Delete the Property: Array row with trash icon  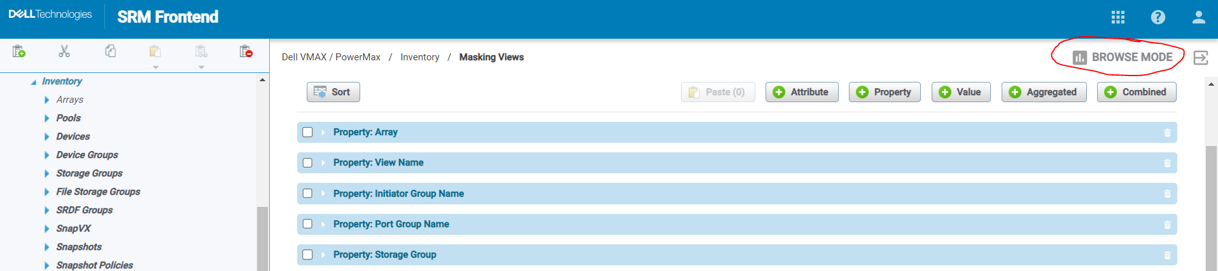pyautogui.click(x=1167, y=133)
